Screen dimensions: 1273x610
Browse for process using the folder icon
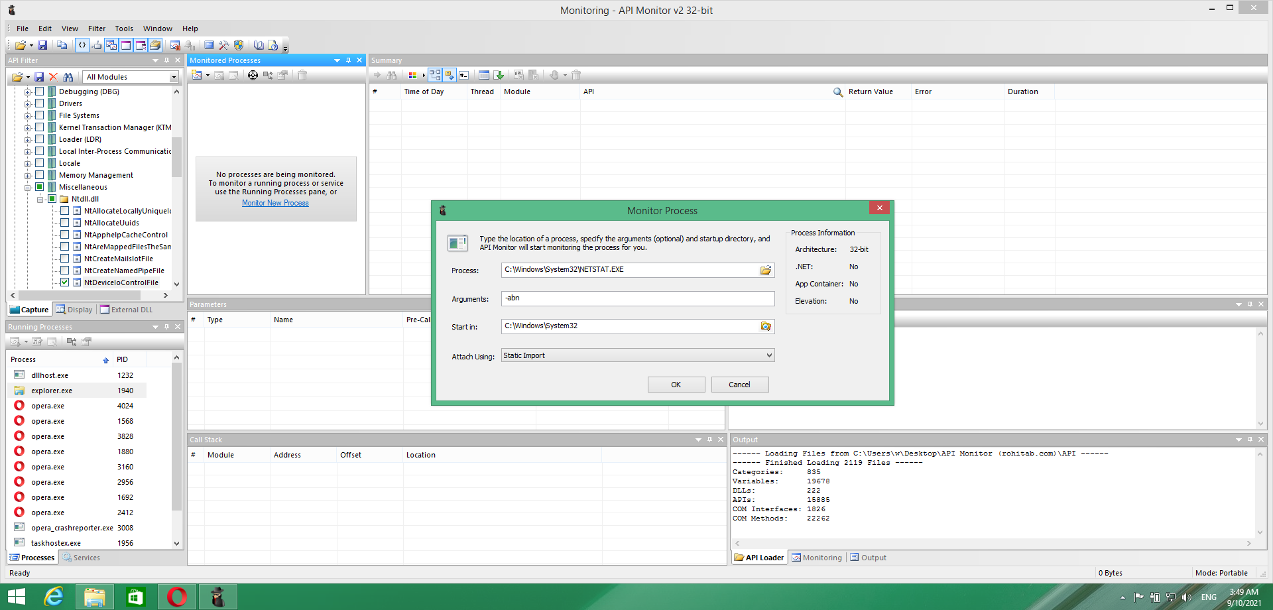point(766,270)
